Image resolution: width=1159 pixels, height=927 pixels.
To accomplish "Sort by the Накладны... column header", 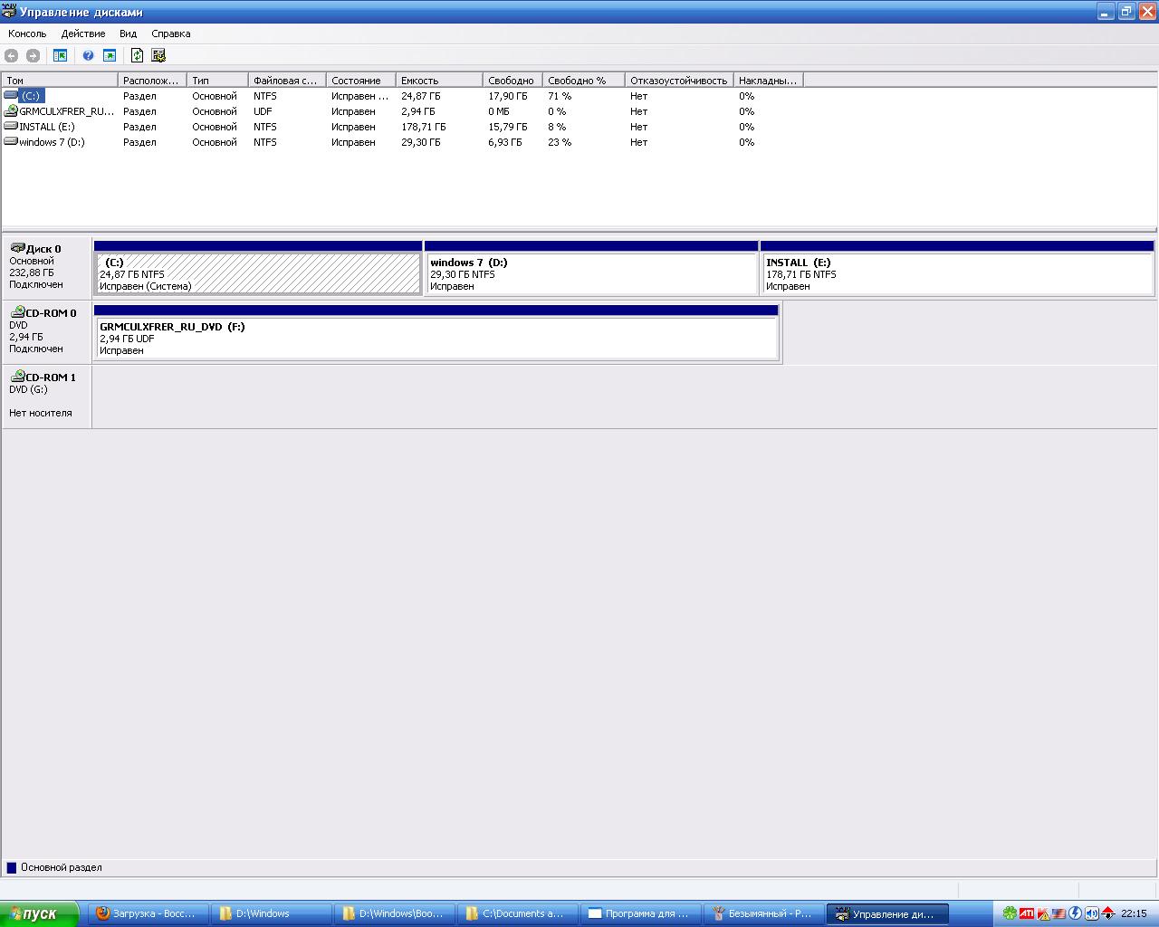I will [769, 81].
